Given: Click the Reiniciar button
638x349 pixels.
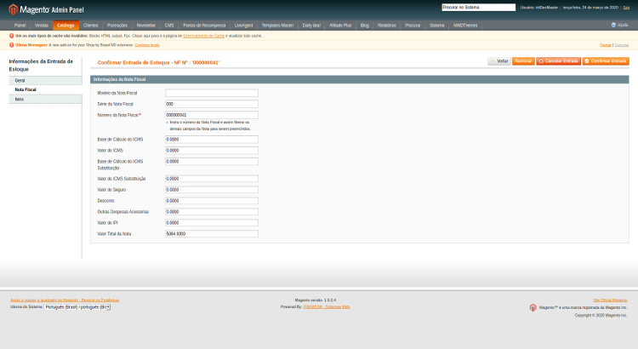Looking at the screenshot, I should [523, 61].
